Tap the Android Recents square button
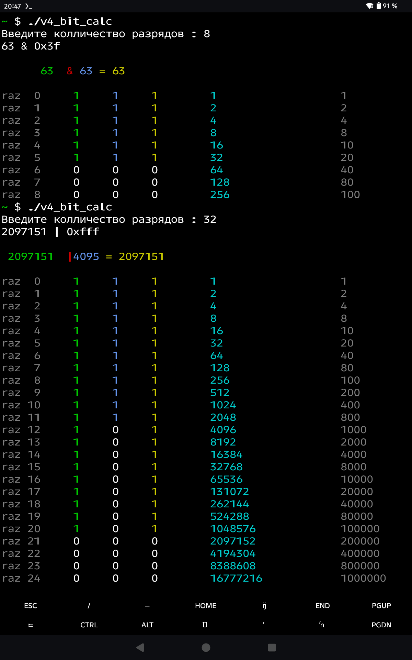The width and height of the screenshot is (412, 660). coord(272,648)
